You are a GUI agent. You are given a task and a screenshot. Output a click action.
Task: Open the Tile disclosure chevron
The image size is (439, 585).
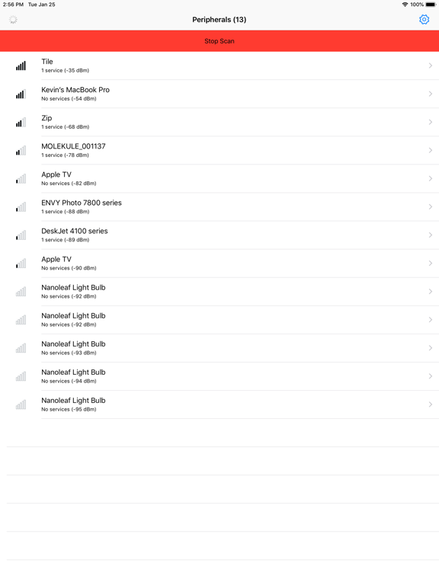431,66
